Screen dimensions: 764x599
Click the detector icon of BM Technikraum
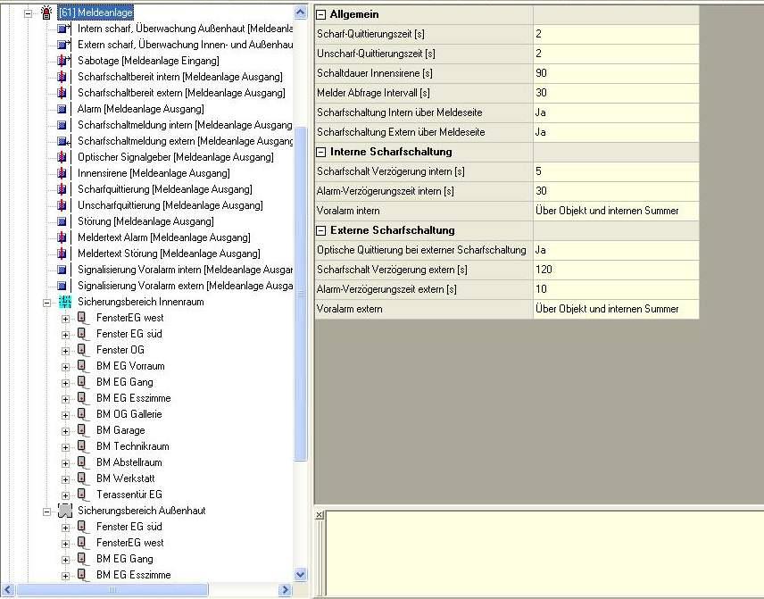pyautogui.click(x=83, y=446)
